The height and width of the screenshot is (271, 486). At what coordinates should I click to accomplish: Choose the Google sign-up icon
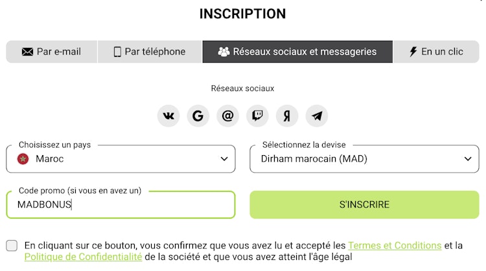pos(198,116)
